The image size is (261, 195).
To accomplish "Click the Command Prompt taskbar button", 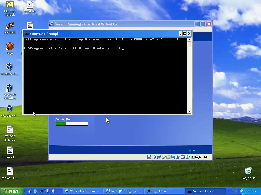I will (x=205, y=191).
